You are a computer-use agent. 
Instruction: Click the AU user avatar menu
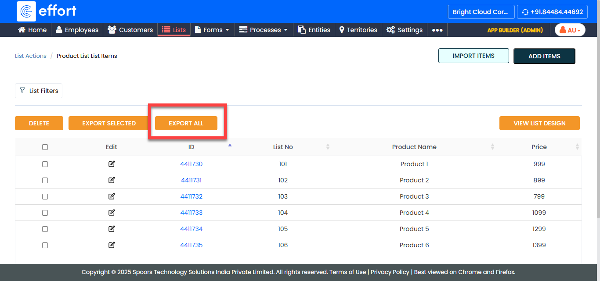570,30
